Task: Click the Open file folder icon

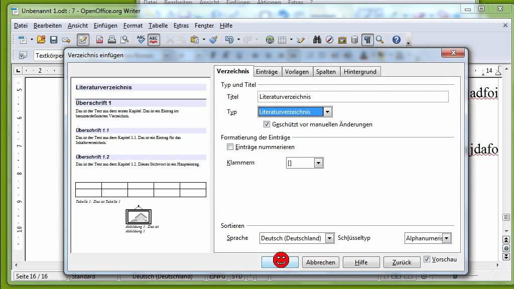Action: (41, 40)
